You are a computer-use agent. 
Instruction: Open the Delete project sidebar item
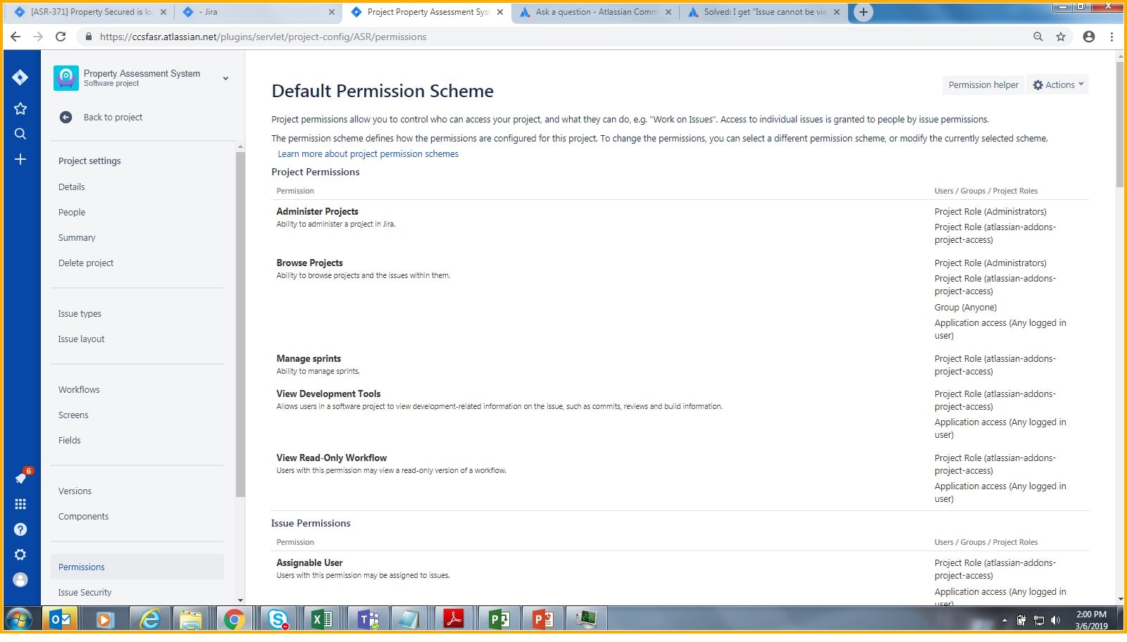click(86, 263)
